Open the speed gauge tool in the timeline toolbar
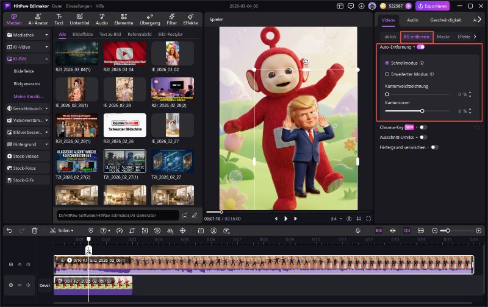The height and width of the screenshot is (307, 488). click(x=120, y=231)
